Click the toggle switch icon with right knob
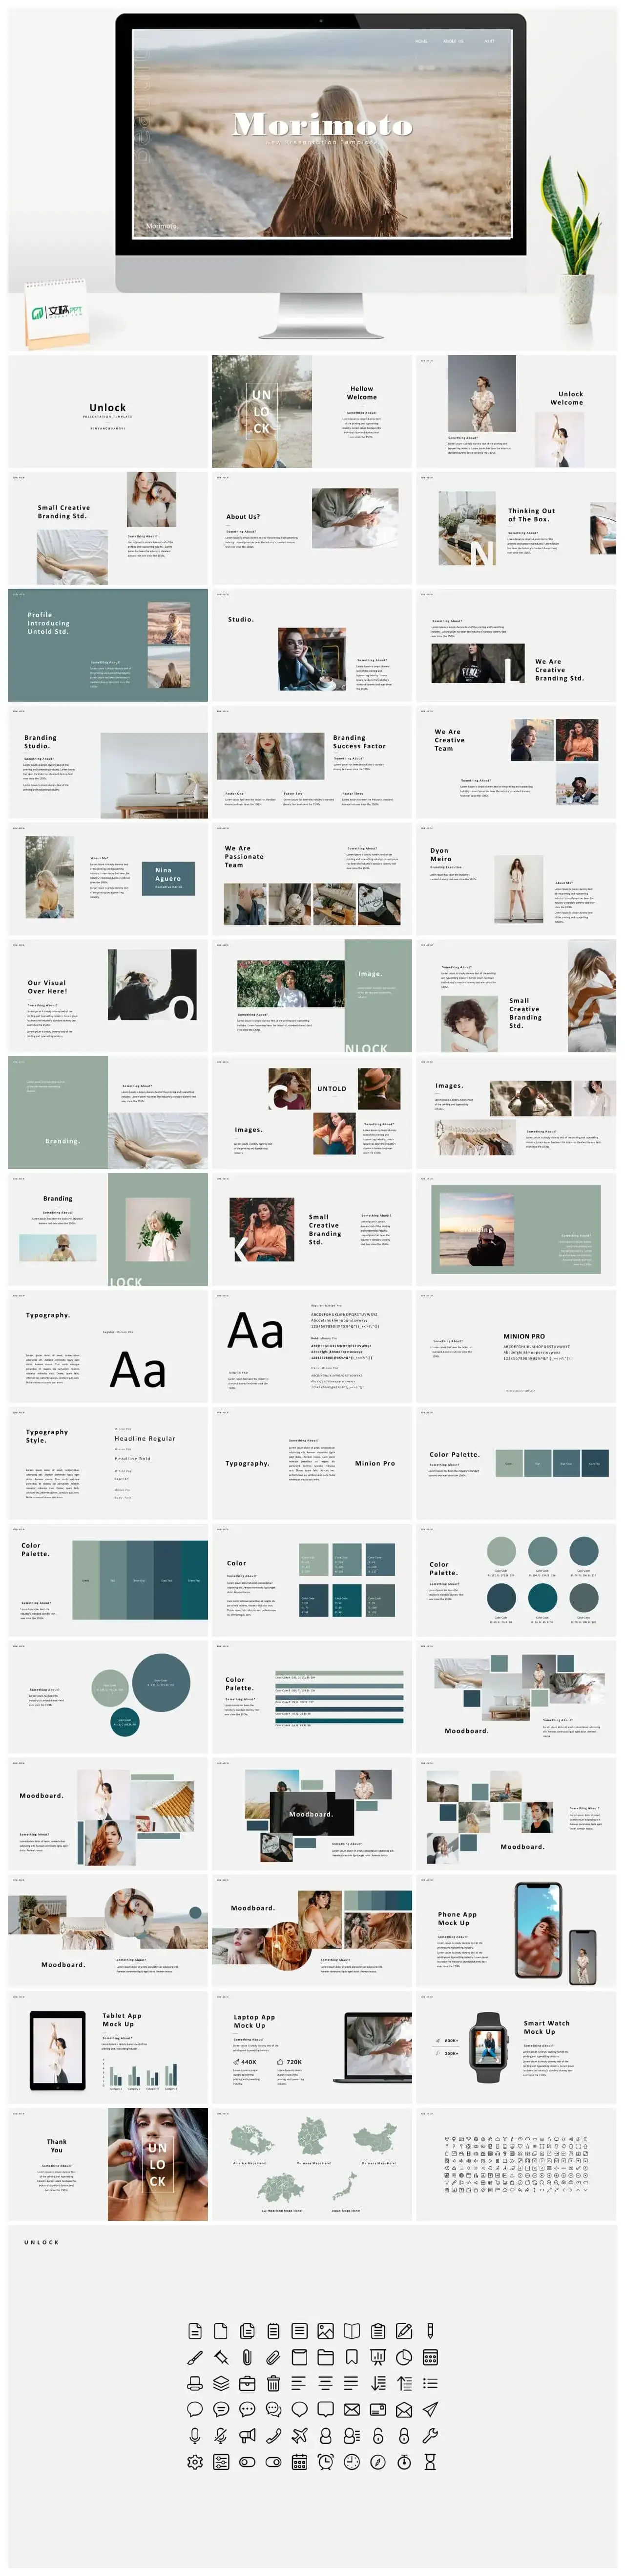 click(x=272, y=2461)
